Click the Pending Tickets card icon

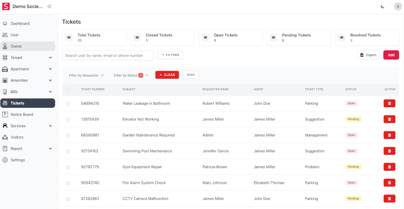pyautogui.click(x=273, y=38)
